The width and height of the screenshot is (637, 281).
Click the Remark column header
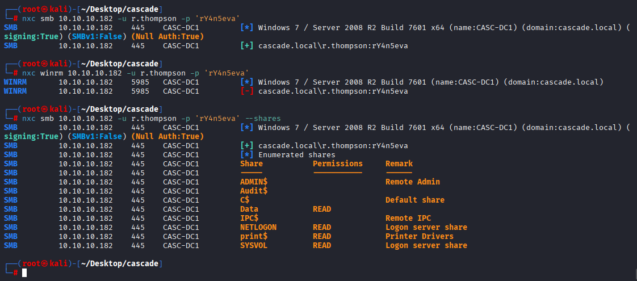point(399,163)
